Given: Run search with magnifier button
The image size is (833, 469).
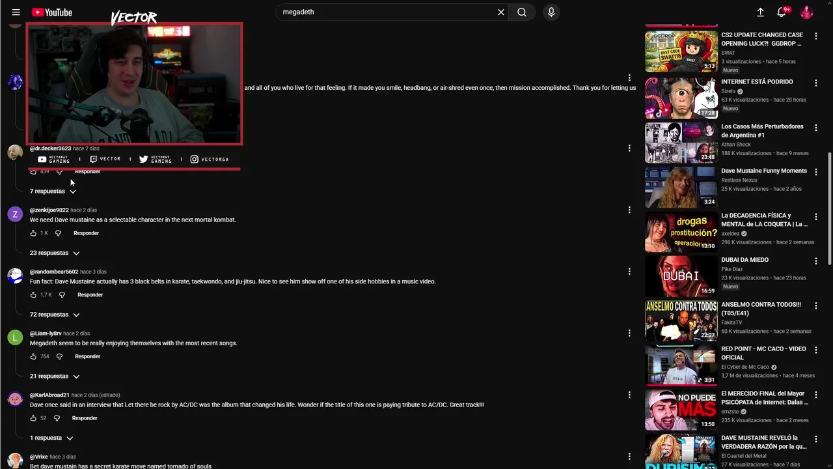Looking at the screenshot, I should click(x=522, y=12).
